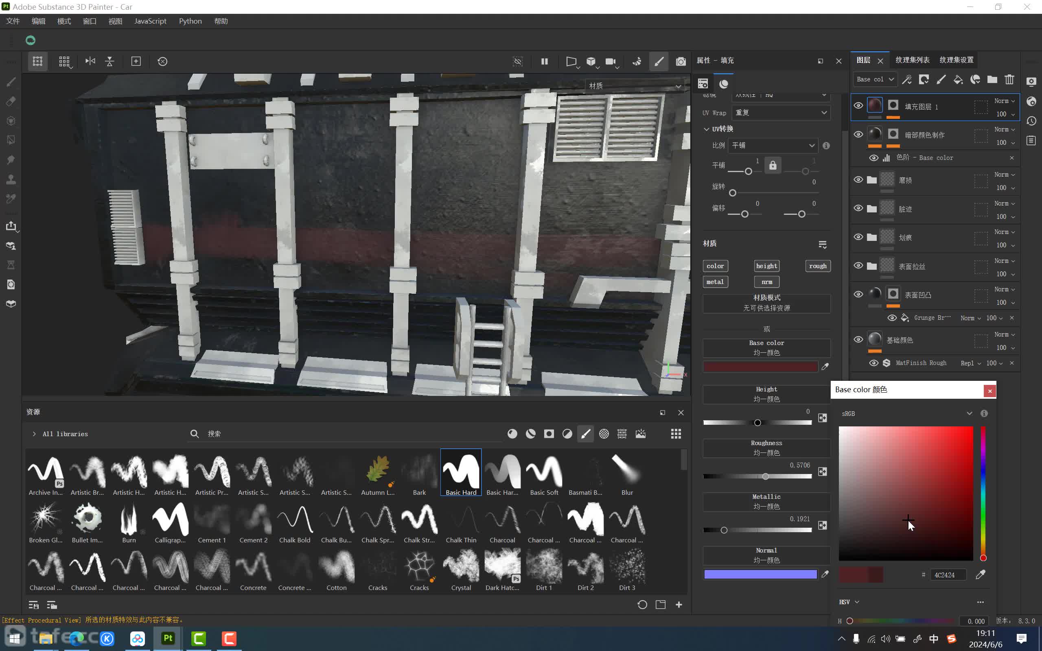The height and width of the screenshot is (651, 1042).
Task: Switch to 纹理集列表 tab
Action: [x=913, y=60]
